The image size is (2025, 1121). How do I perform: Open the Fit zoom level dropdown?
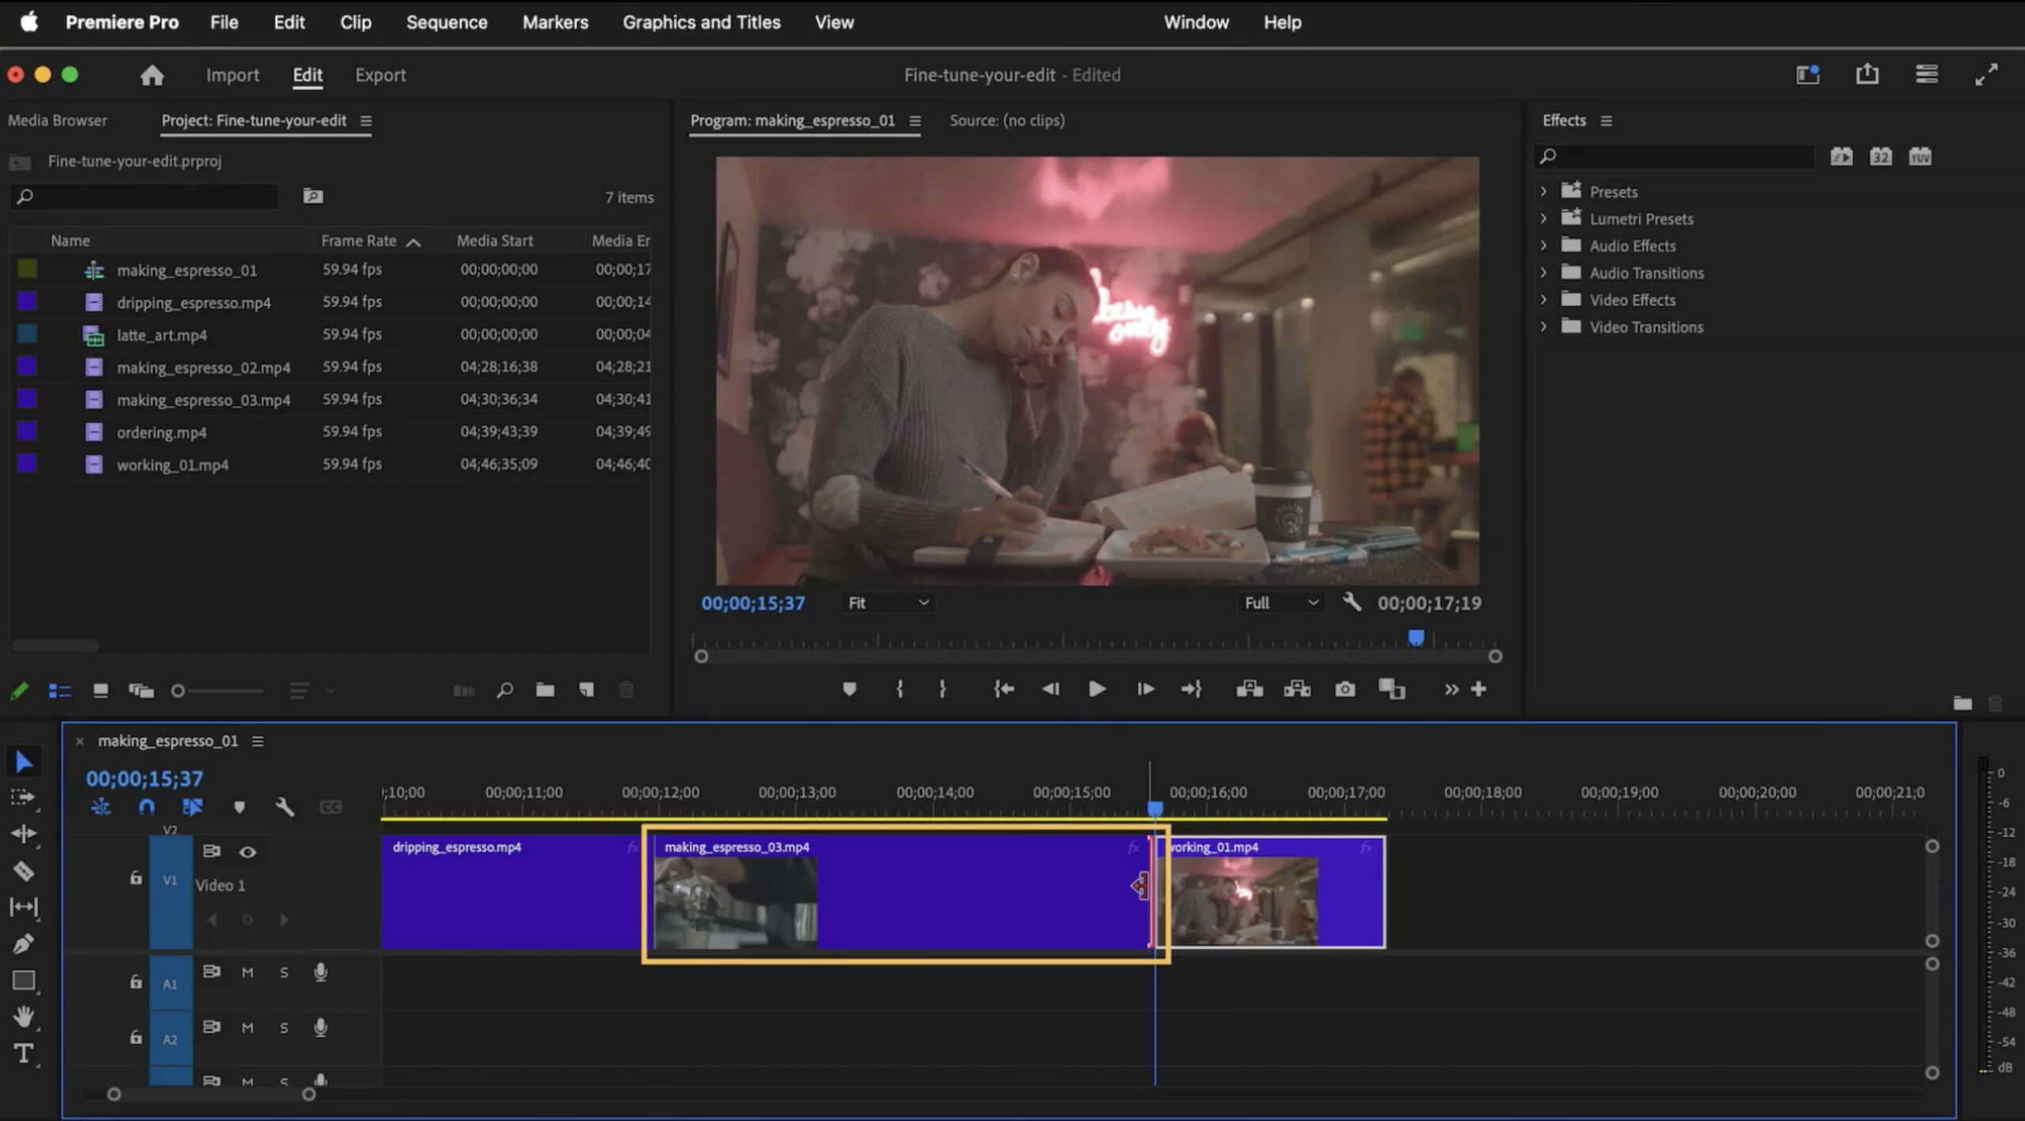[x=888, y=602]
